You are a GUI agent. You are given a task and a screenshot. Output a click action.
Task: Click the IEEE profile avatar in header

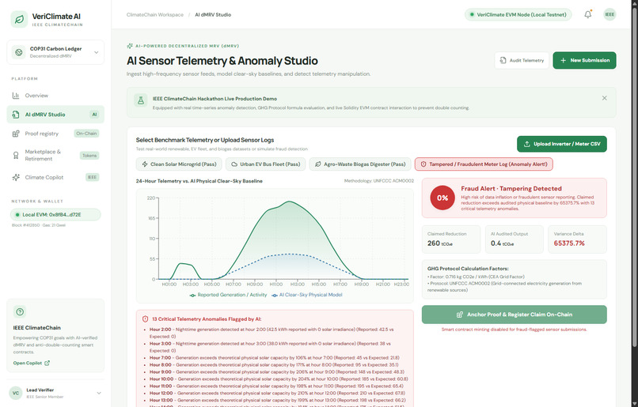tap(610, 15)
